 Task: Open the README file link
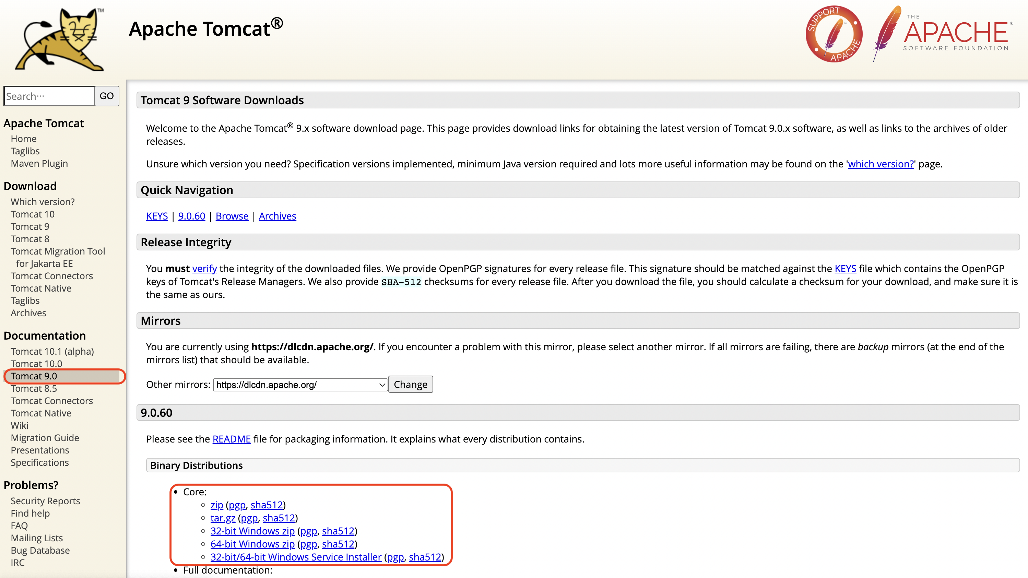point(232,439)
